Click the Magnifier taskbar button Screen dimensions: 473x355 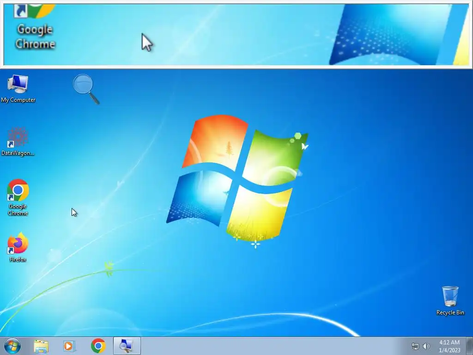click(127, 346)
